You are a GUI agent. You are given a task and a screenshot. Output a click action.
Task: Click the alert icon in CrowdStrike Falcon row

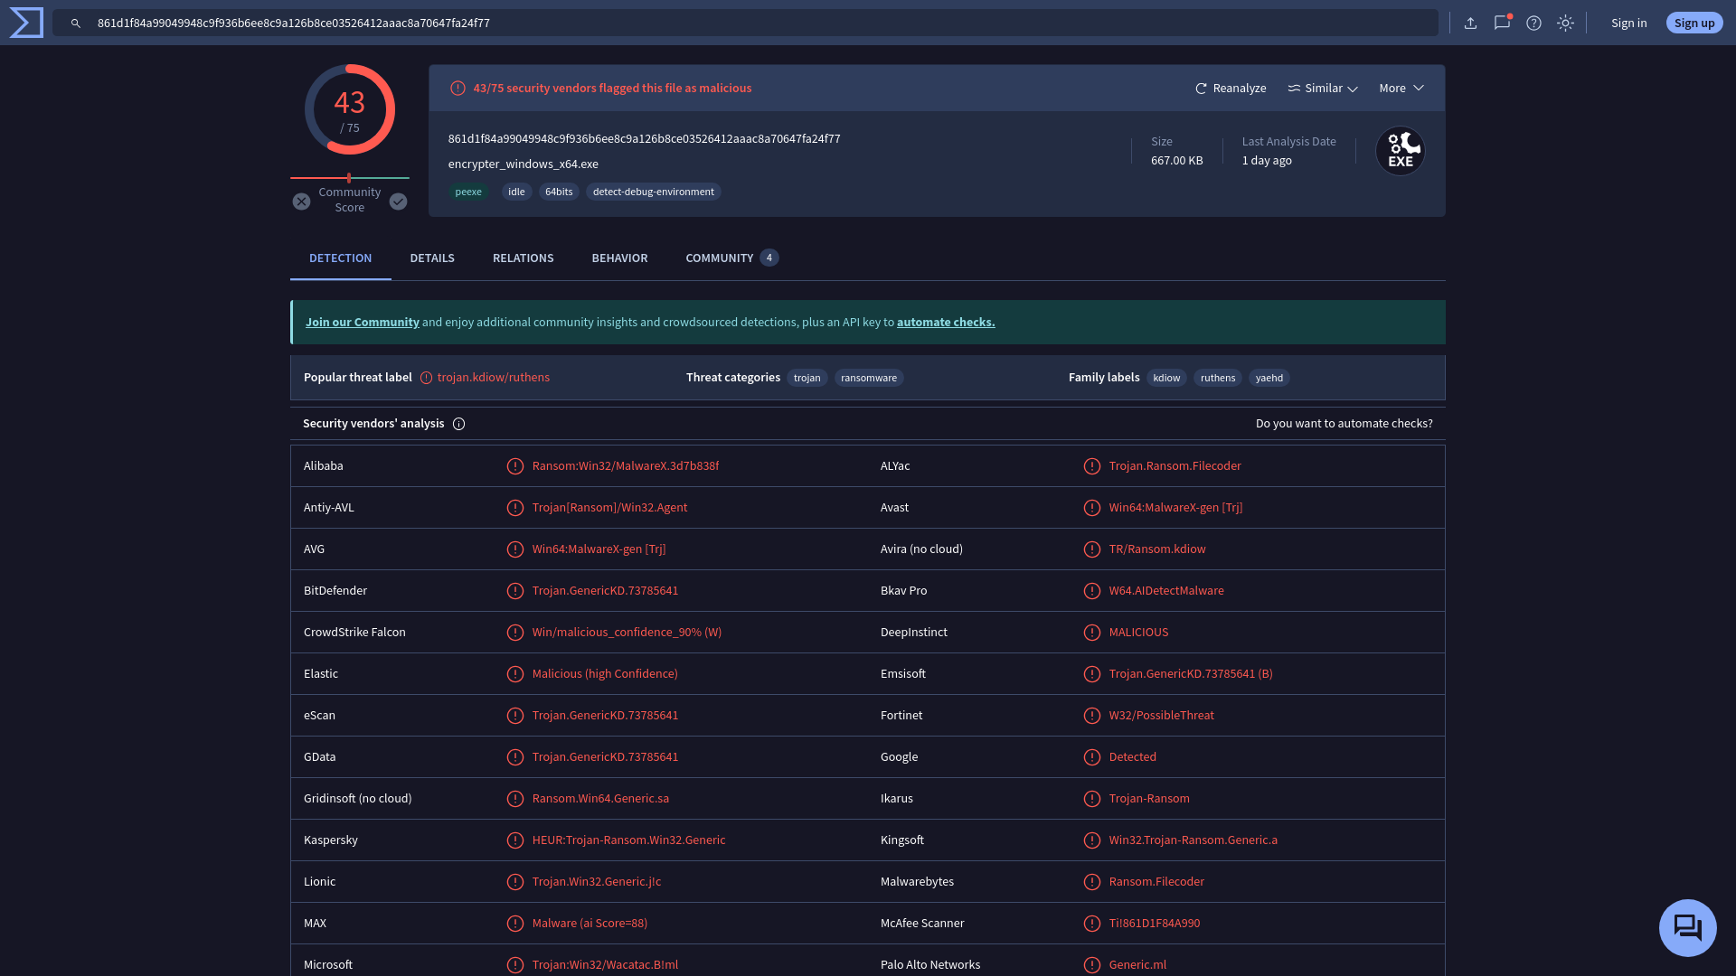(x=515, y=633)
